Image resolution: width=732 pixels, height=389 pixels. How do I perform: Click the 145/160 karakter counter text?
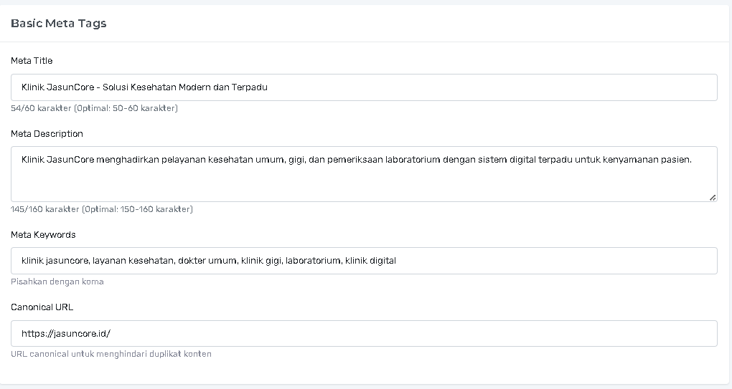pos(101,209)
